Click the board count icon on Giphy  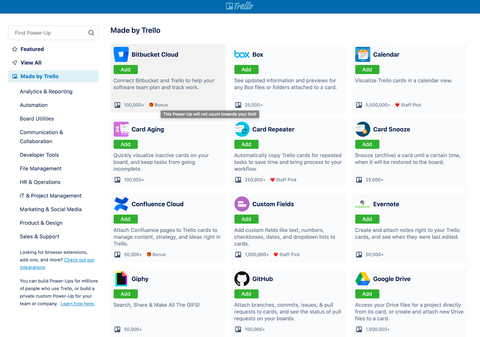117,329
